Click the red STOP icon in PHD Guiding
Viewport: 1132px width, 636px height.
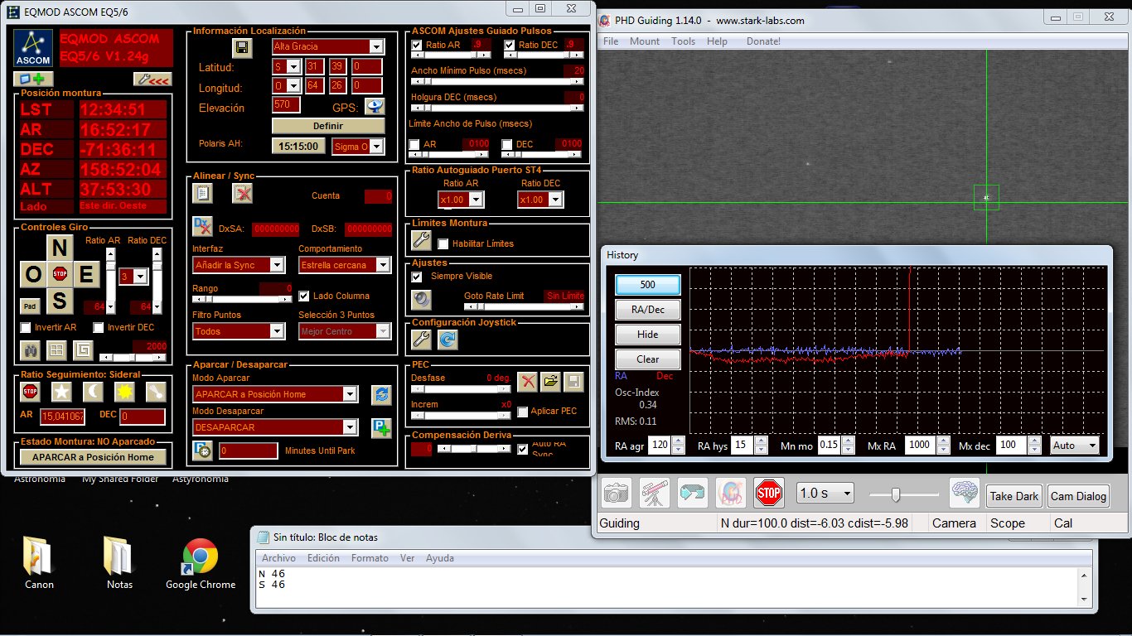tap(769, 493)
